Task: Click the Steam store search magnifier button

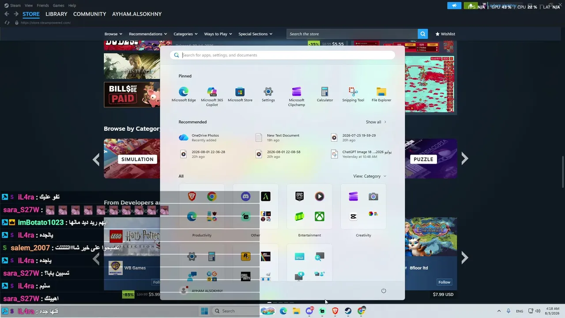Action: coord(423,34)
